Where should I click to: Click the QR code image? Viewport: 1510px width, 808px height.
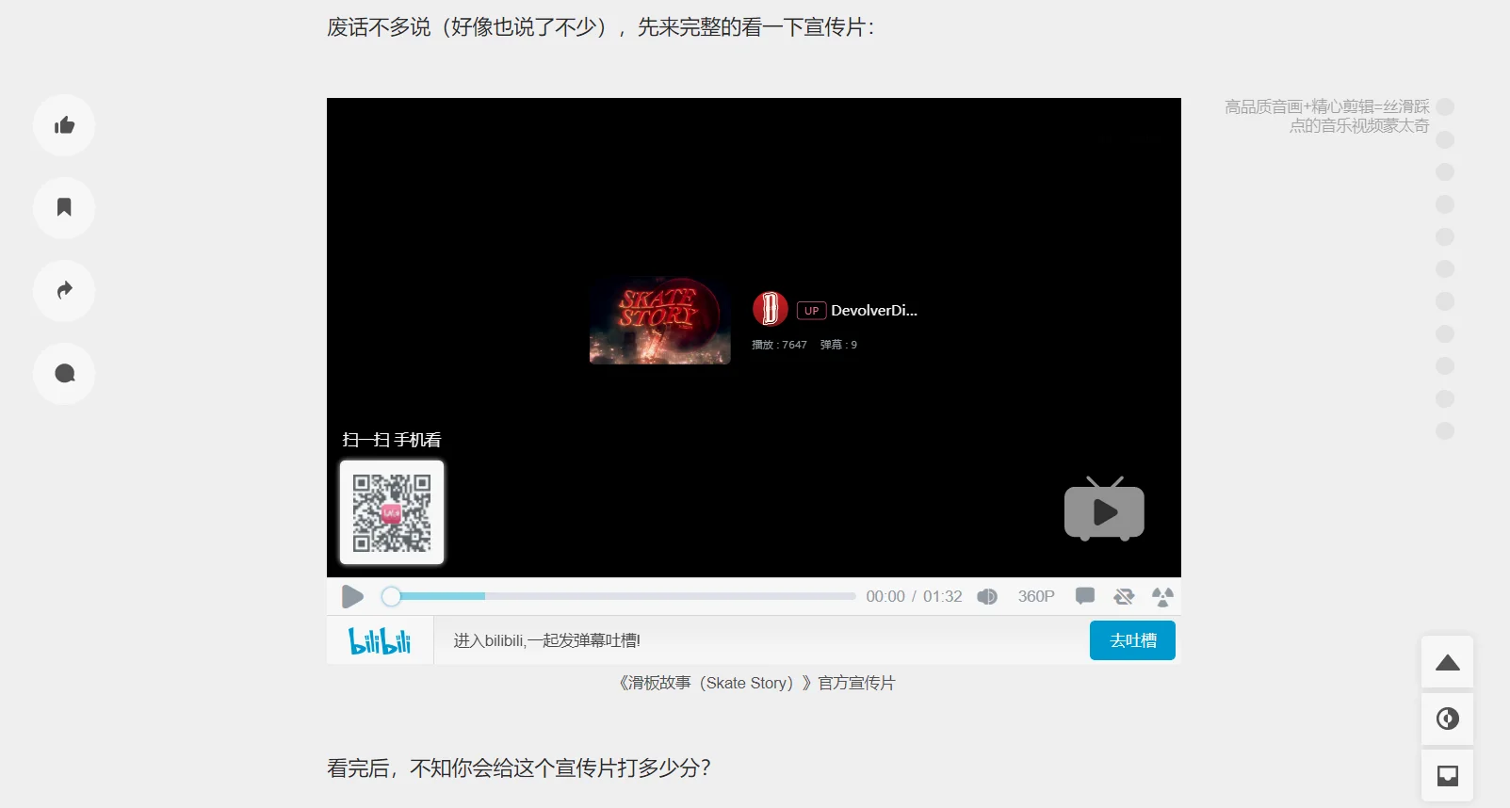(392, 512)
